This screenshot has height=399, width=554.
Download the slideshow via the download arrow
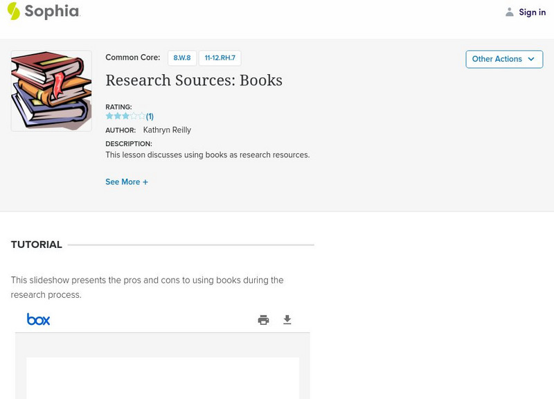(287, 320)
